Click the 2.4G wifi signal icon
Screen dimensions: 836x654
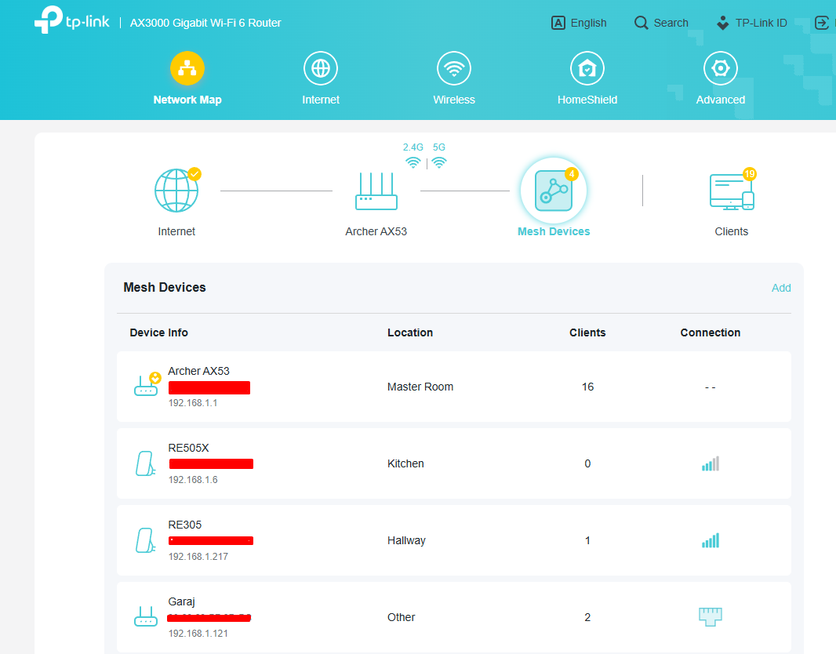(x=413, y=162)
